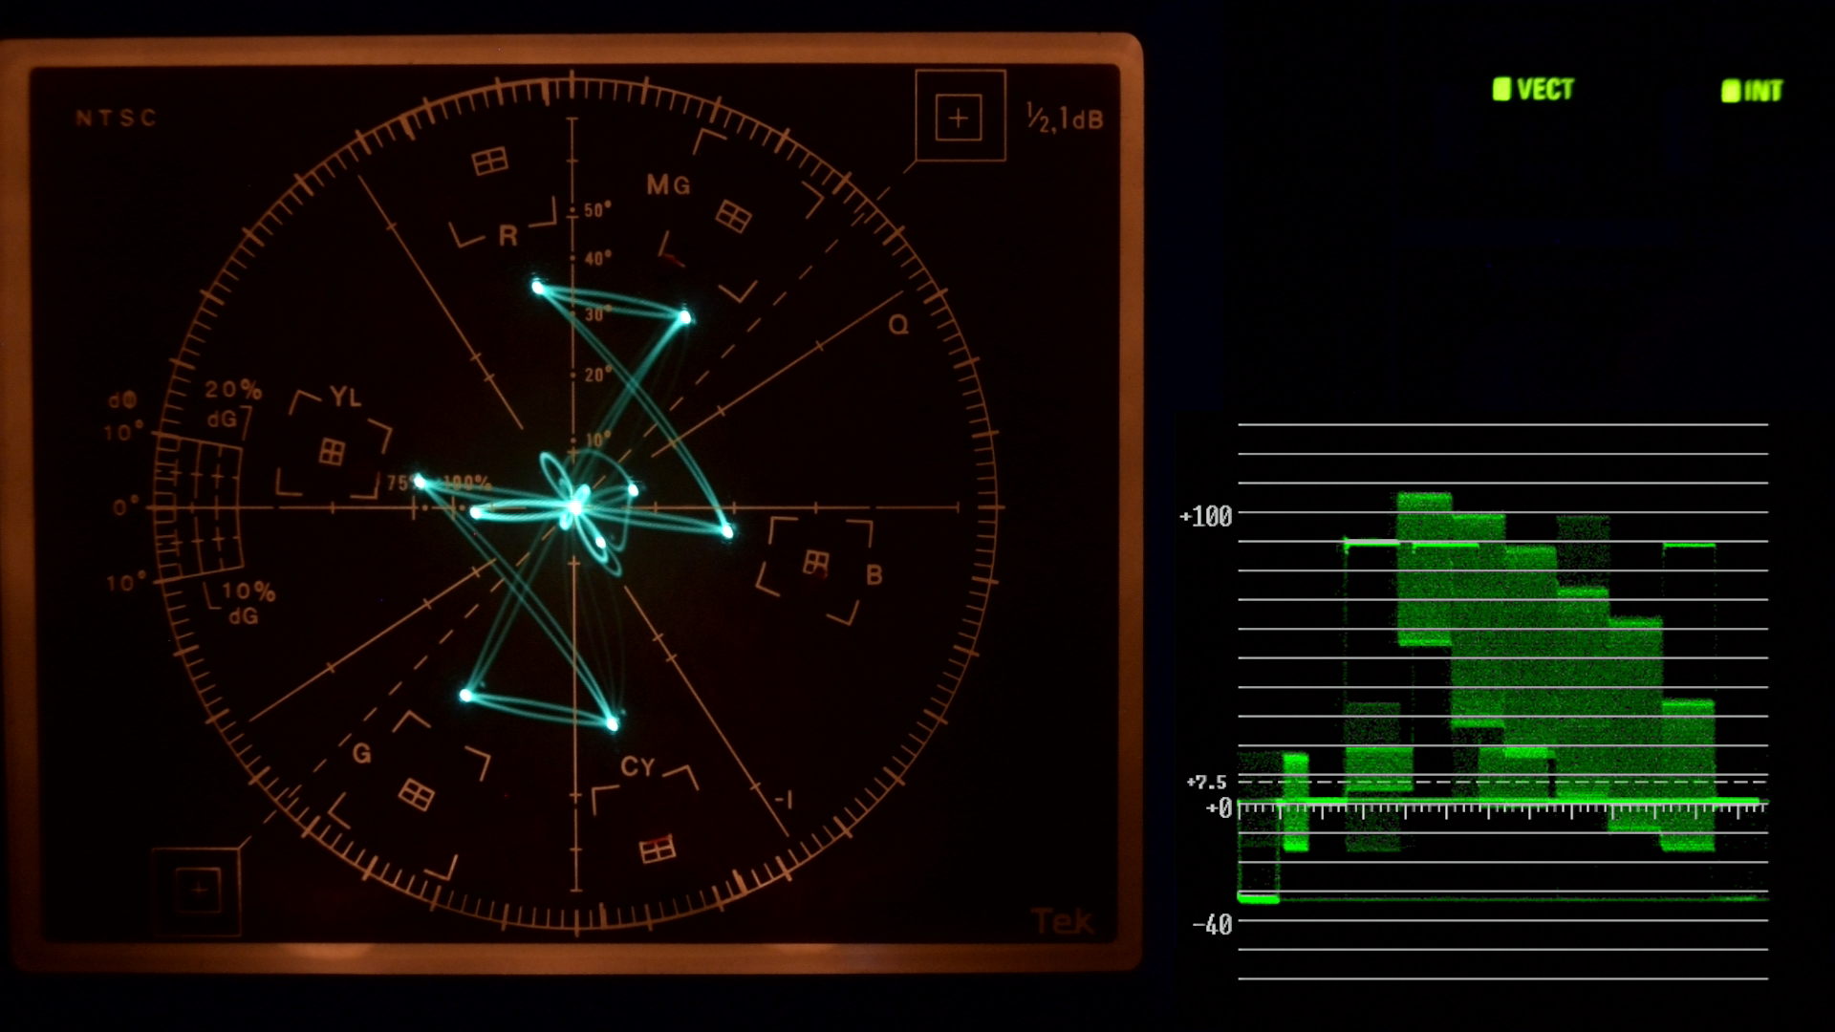Click the 20° marking on vertical axis

click(x=597, y=375)
